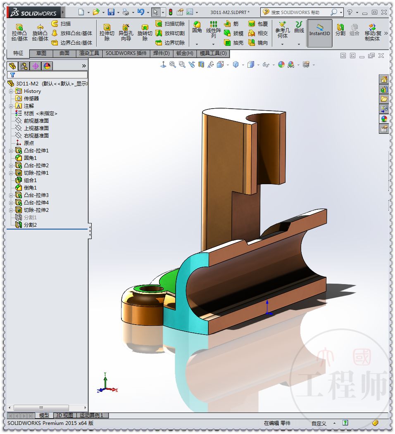Open the dropdown arrow under 圆角
The image size is (395, 434).
pyautogui.click(x=197, y=44)
